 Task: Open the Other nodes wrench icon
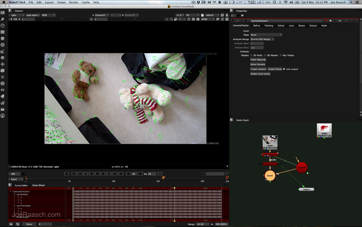tap(3, 103)
